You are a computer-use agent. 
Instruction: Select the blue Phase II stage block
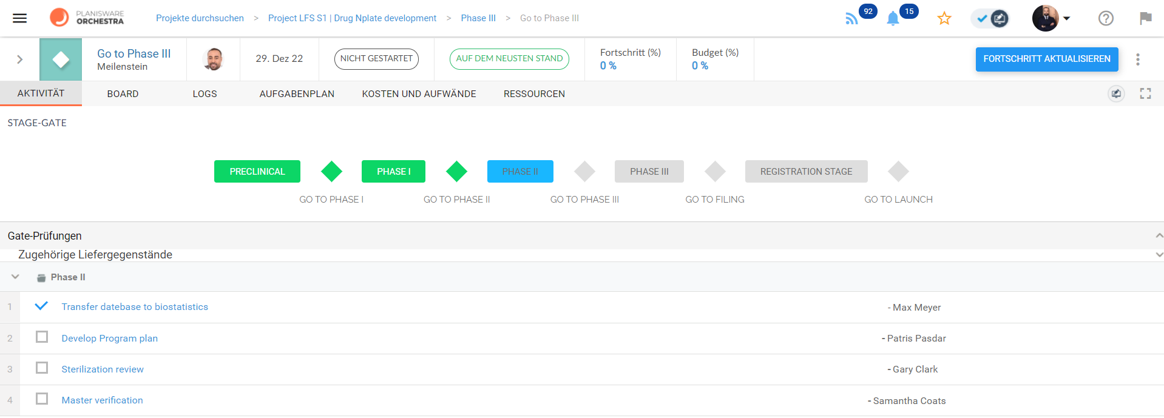point(520,172)
